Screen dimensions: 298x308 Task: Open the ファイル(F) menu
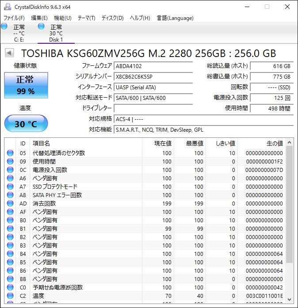pyautogui.click(x=14, y=18)
